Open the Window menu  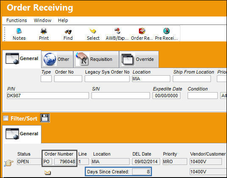42,20
